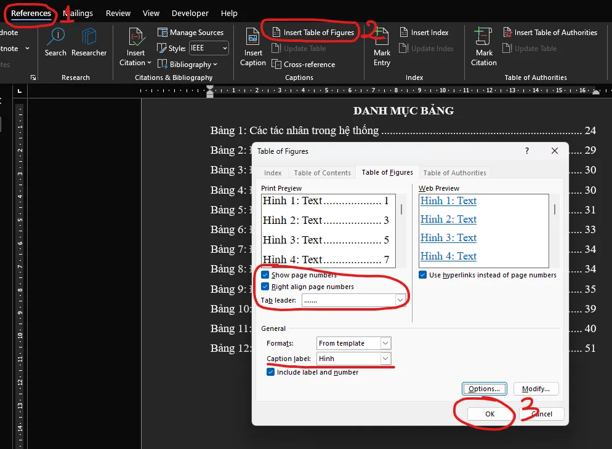
Task: Click the Modify... button
Action: (536, 389)
